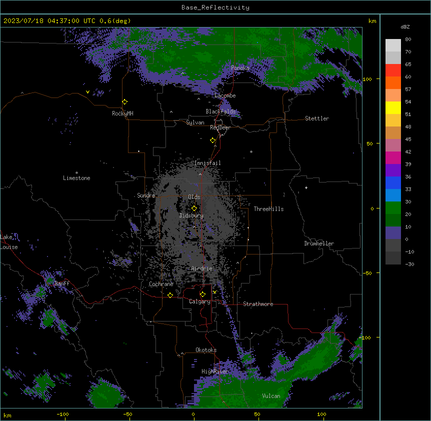Screen dimensions: 431x421
Task: Click the Stettler city label
Action: [317, 118]
